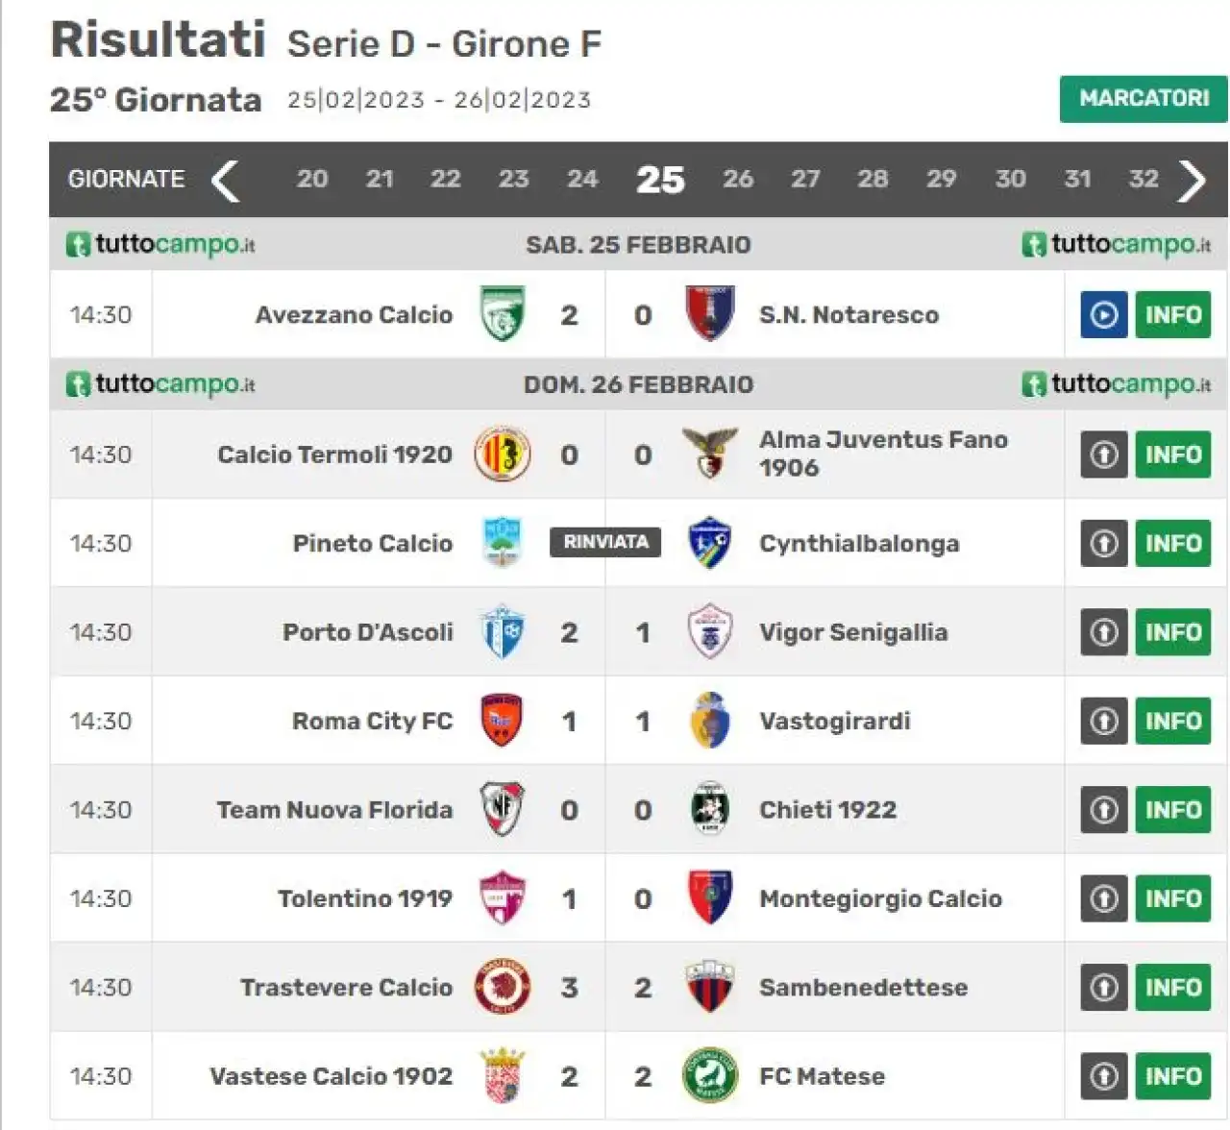
Task: Click the Alma Juventus Fano eagle crest
Action: point(710,454)
